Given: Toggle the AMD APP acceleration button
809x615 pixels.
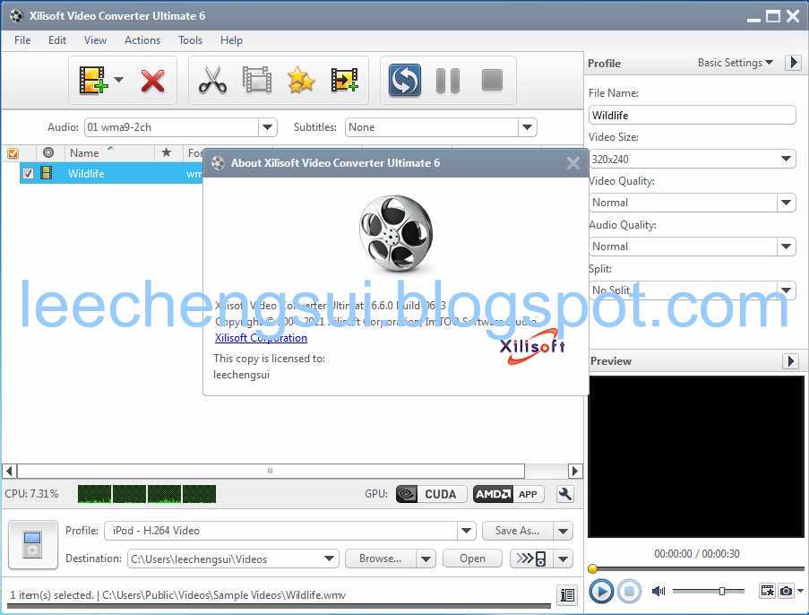Looking at the screenshot, I should 508,494.
